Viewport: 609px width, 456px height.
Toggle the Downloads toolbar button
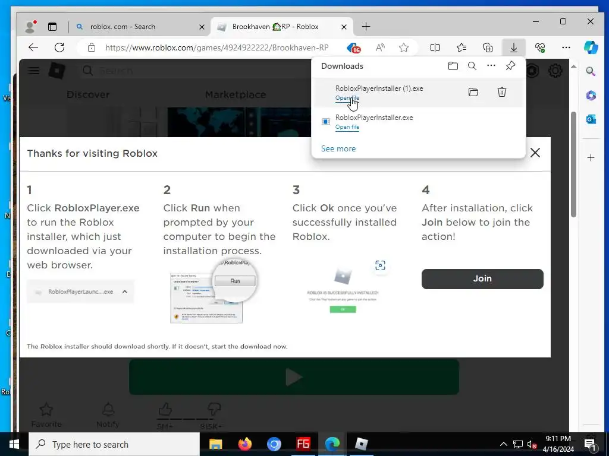[513, 47]
